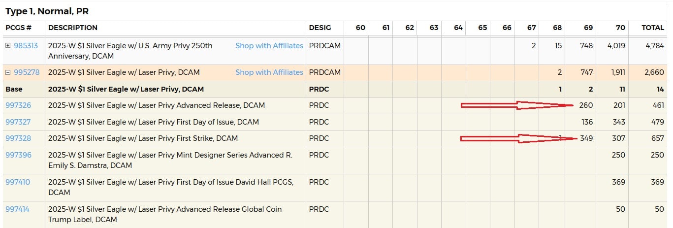Select the DESCRIPTION column header

(x=73, y=28)
